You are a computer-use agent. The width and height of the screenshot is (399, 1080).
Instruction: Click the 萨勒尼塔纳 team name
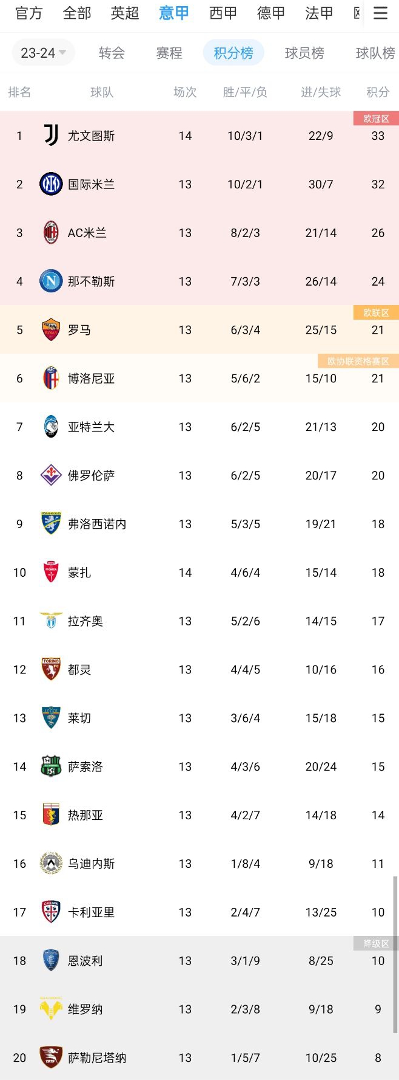(97, 1058)
